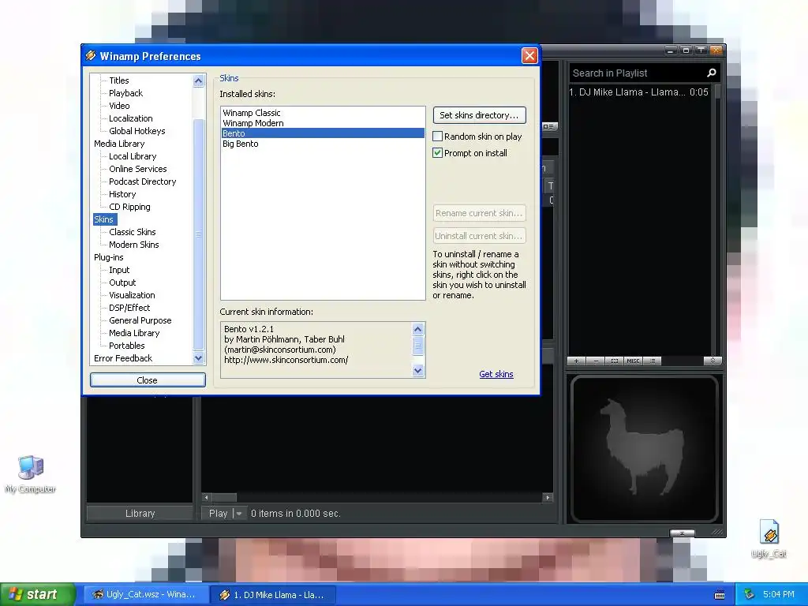Click the tree scrollbar down arrow
Image resolution: width=808 pixels, height=606 pixels.
[198, 358]
